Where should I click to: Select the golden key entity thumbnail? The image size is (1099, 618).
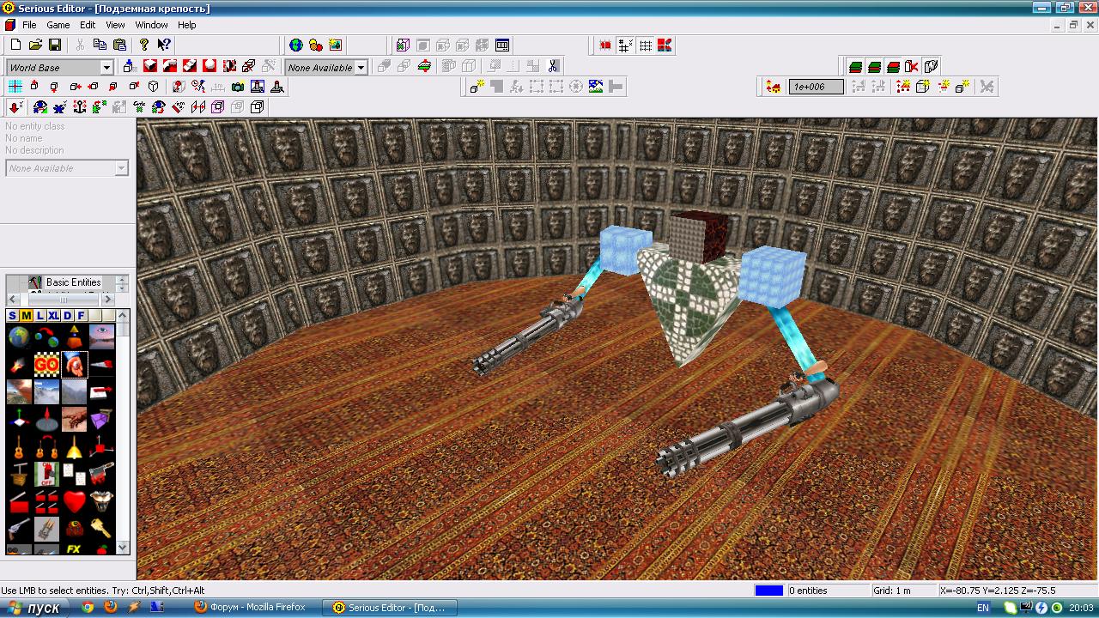(x=102, y=530)
